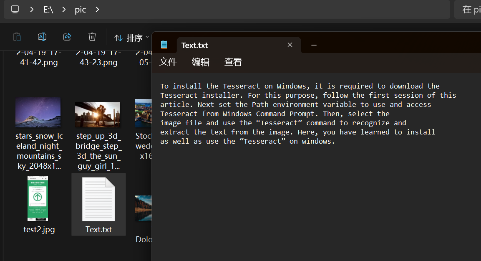Open the 文件 menu in Notepad
The image size is (481, 261).
tap(168, 62)
